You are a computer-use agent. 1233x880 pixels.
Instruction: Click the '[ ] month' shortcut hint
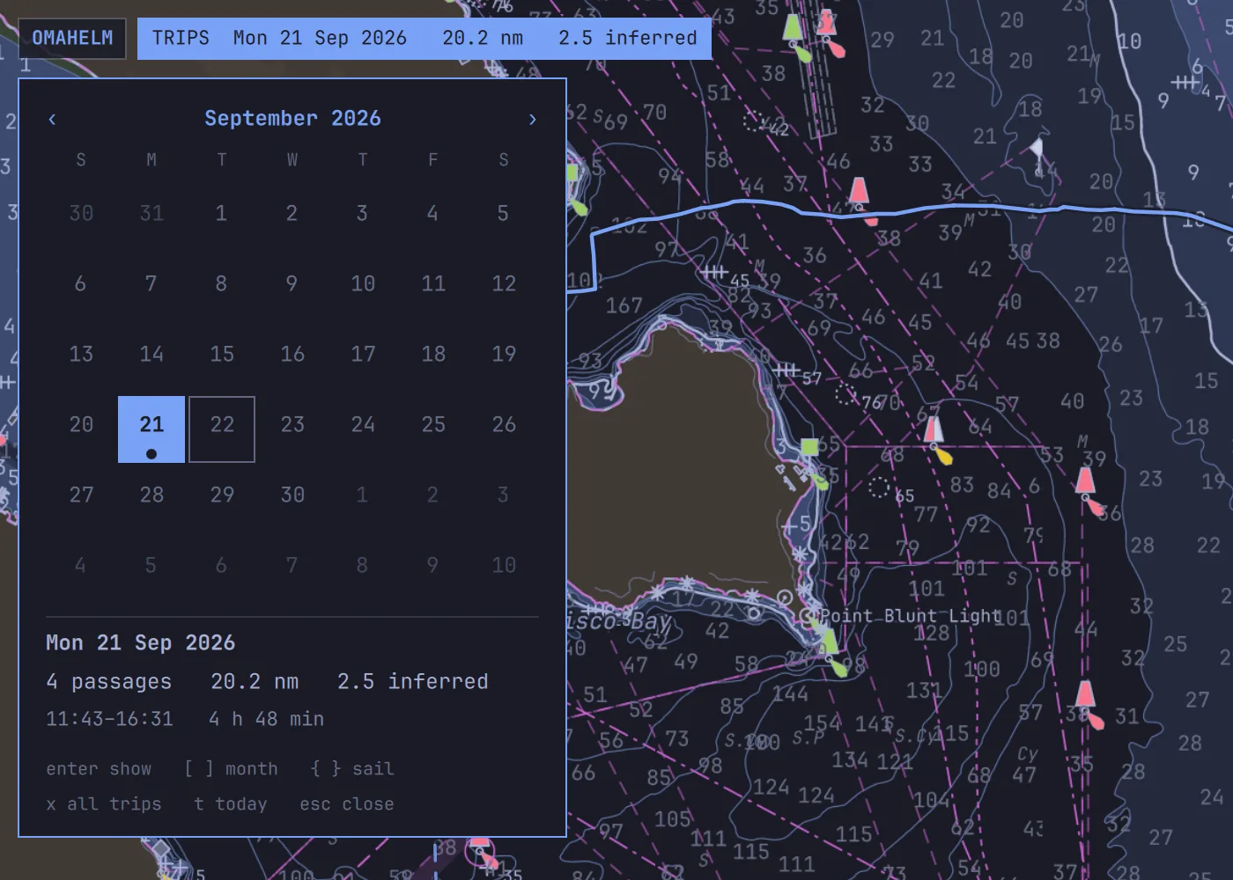231,769
